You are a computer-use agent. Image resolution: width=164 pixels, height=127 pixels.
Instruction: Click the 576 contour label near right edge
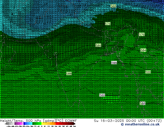141,34
